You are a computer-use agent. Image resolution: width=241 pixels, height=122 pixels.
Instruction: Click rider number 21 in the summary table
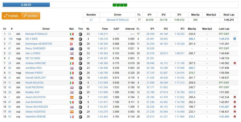point(91,20)
